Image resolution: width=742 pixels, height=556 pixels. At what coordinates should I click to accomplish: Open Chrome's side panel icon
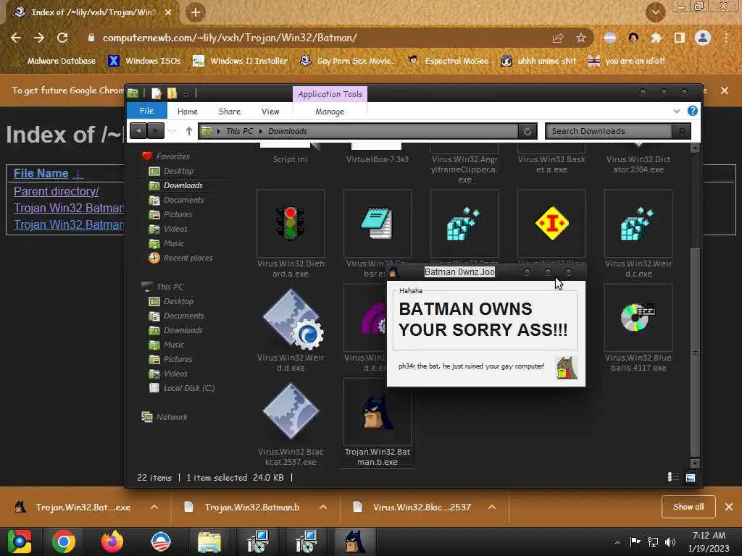pos(679,38)
